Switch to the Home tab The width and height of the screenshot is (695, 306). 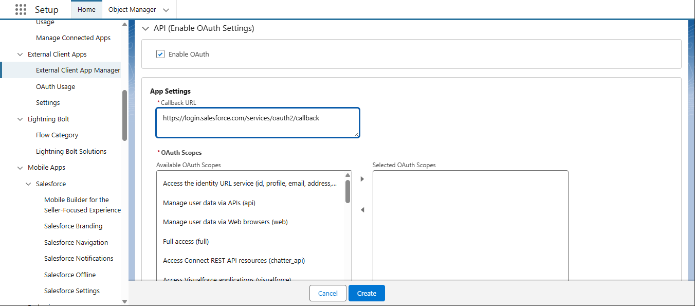click(86, 10)
